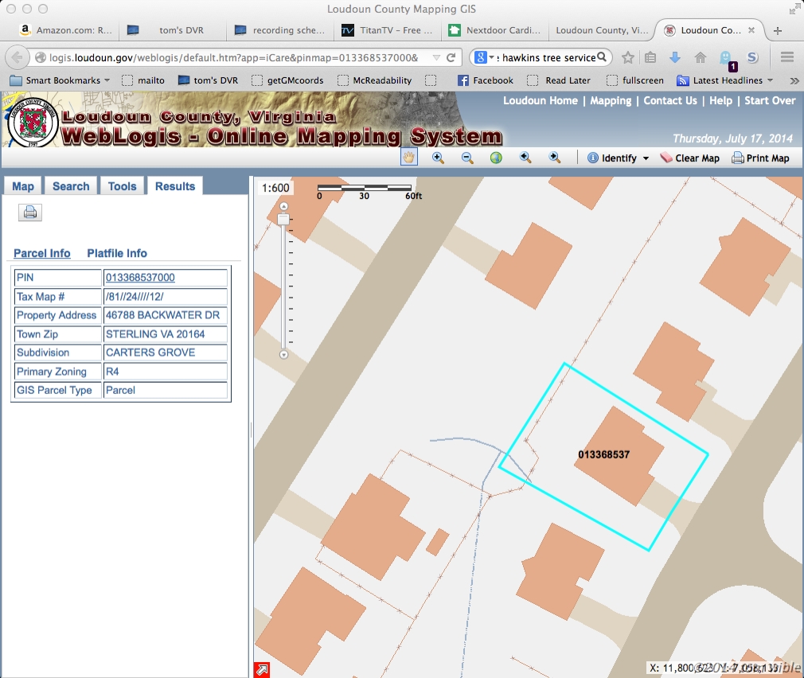This screenshot has width=804, height=678.
Task: Click the Clear Map button
Action: 689,158
